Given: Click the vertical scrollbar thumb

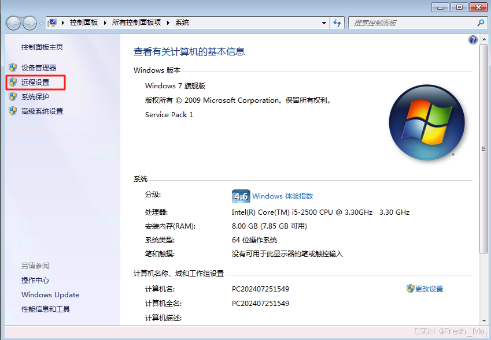Looking at the screenshot, I should (x=484, y=149).
